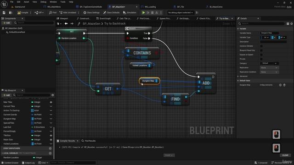The width and height of the screenshot is (294, 165).
Task: Open the debug object selector dropdown
Action: click(181, 12)
